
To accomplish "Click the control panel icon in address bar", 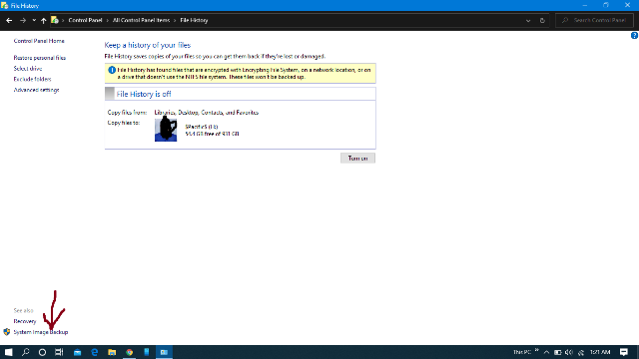I will pos(55,20).
